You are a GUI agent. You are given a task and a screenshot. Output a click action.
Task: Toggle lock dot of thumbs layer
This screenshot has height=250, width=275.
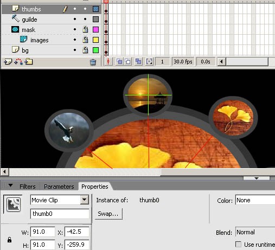pyautogui.click(x=85, y=9)
